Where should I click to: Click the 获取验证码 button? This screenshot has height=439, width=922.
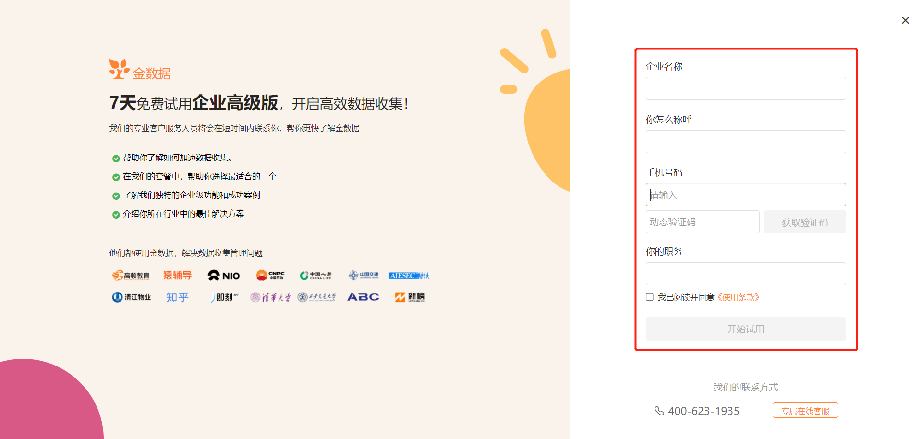coord(805,222)
